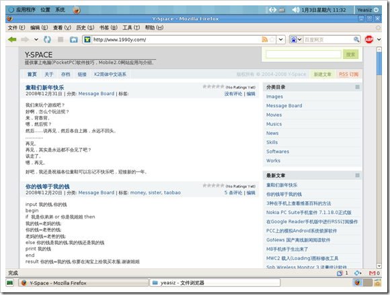The width and height of the screenshot is (390, 295).
Task: Rate the 童鞋们新年快乐 post stars
Action: pyautogui.click(x=213, y=86)
